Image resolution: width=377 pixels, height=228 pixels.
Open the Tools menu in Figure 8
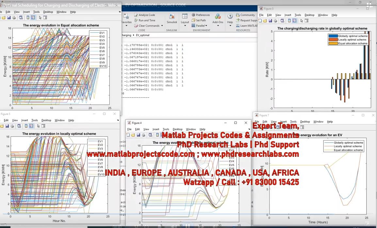tap(298, 15)
